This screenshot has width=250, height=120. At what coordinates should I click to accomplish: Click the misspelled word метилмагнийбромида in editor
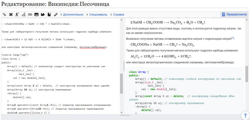[x=92, y=47]
